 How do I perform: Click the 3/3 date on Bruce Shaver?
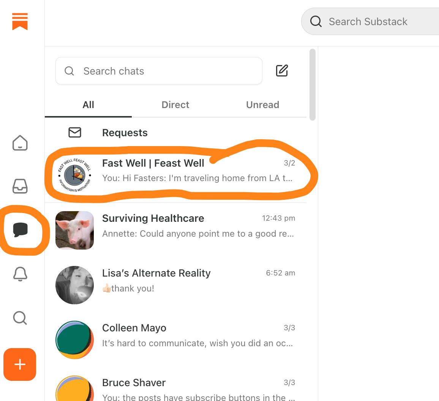pyautogui.click(x=289, y=382)
